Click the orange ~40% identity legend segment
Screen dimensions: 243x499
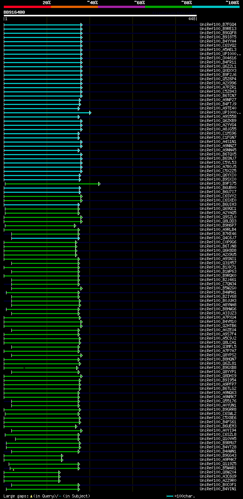tap(74, 7)
